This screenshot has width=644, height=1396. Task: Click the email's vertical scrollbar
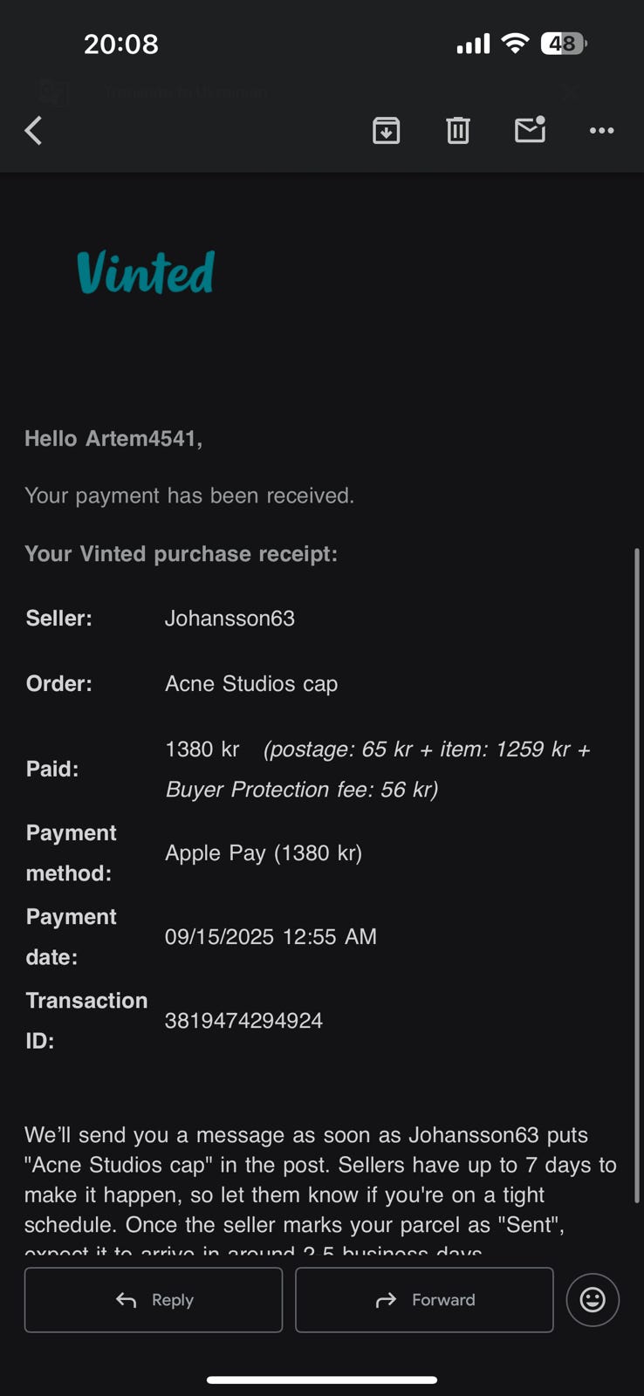tap(637, 872)
